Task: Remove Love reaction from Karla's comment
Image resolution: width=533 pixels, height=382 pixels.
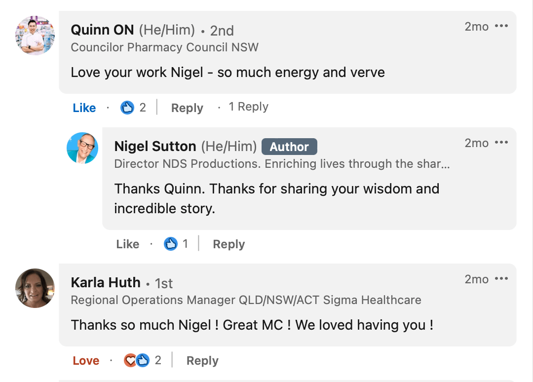Action: click(86, 361)
